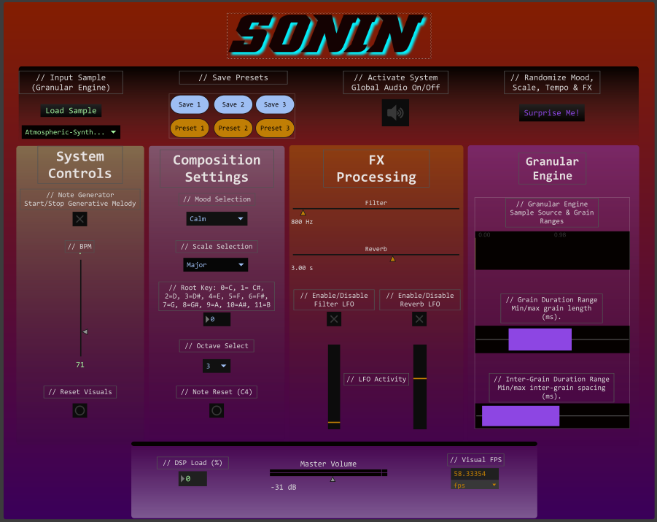The image size is (657, 522).
Task: Click the Load Sample button
Action: pos(71,111)
